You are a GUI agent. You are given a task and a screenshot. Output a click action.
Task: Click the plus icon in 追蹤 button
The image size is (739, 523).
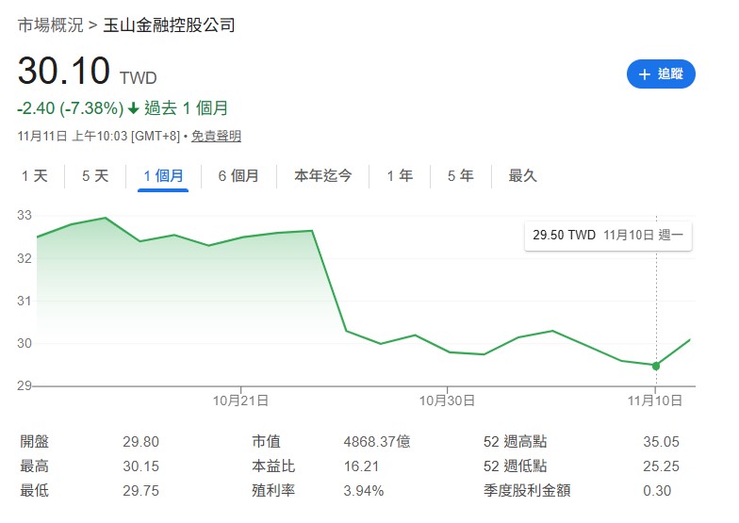pos(645,74)
